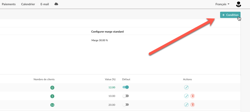Image resolution: width=250 pixels, height=112 pixels.
Task: Click the cloud icon in top menu
Action: click(x=56, y=4)
